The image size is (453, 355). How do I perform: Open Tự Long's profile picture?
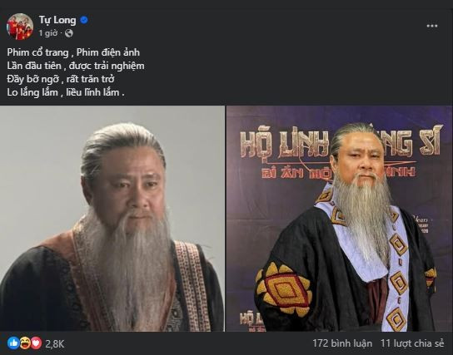(x=20, y=27)
